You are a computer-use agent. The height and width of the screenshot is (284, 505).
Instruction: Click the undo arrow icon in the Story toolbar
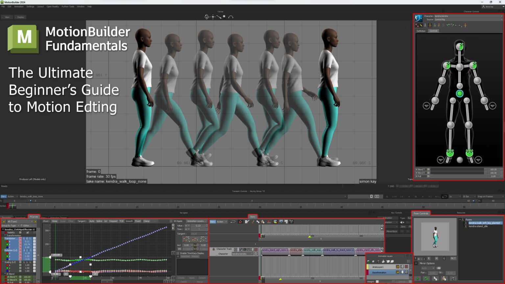(x=233, y=222)
